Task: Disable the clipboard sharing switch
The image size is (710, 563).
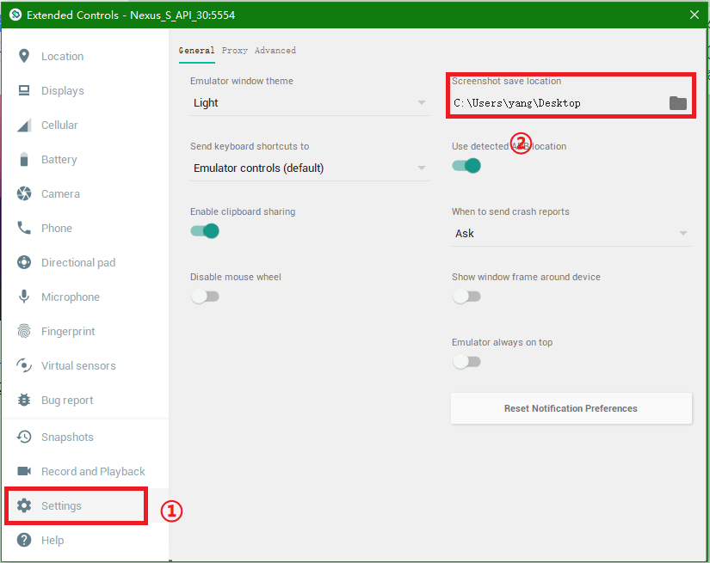Action: [x=205, y=231]
